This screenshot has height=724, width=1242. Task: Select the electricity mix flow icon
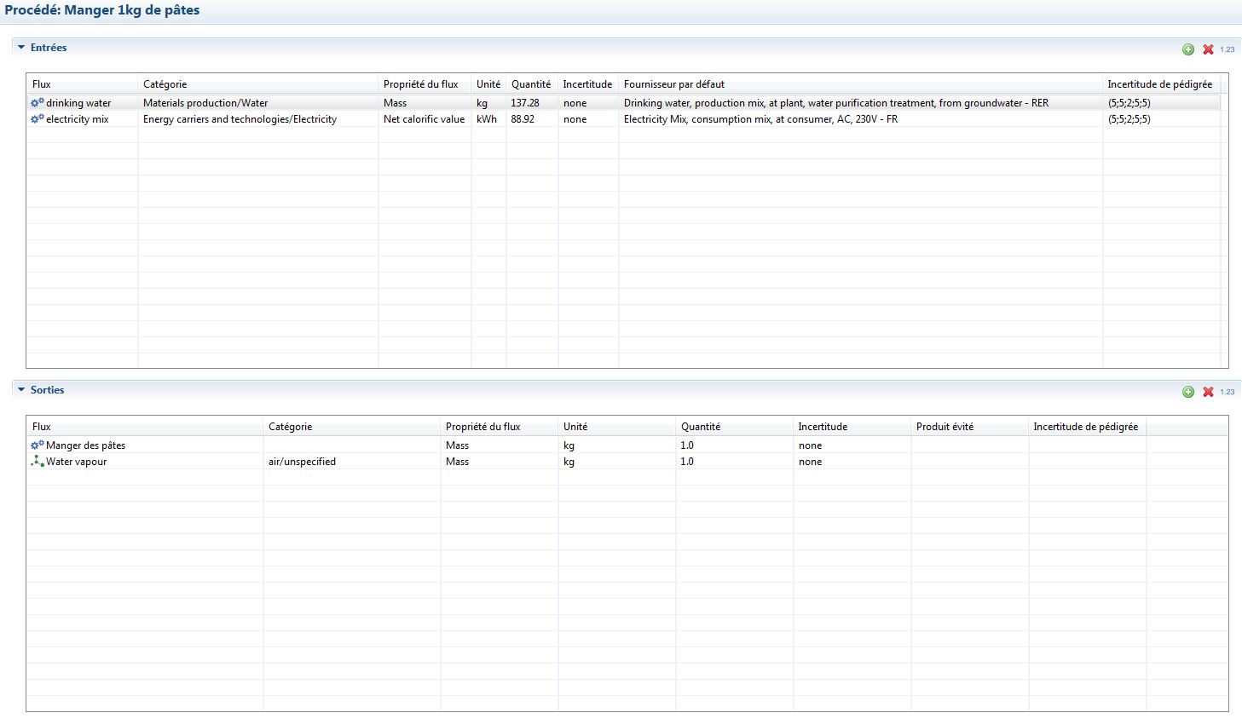(38, 119)
